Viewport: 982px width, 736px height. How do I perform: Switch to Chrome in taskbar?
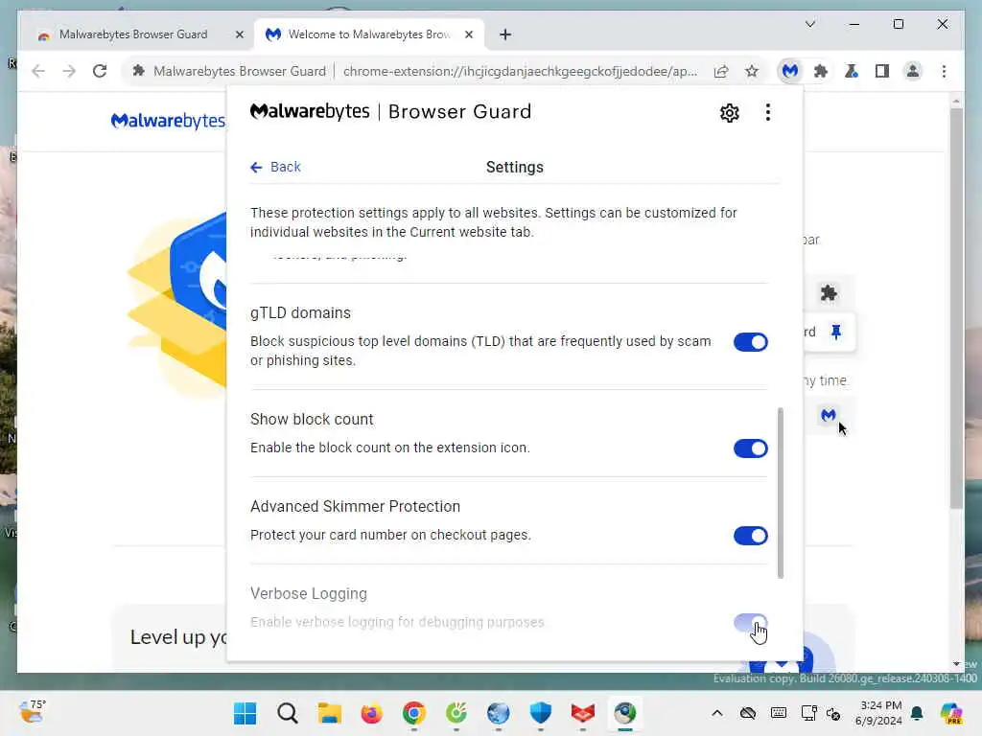(414, 713)
